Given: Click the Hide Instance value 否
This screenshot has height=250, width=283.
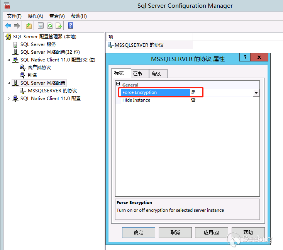Looking at the screenshot, I should tap(193, 100).
